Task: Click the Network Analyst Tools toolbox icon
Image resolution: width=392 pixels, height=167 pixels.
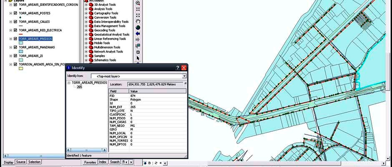Action: (91, 51)
